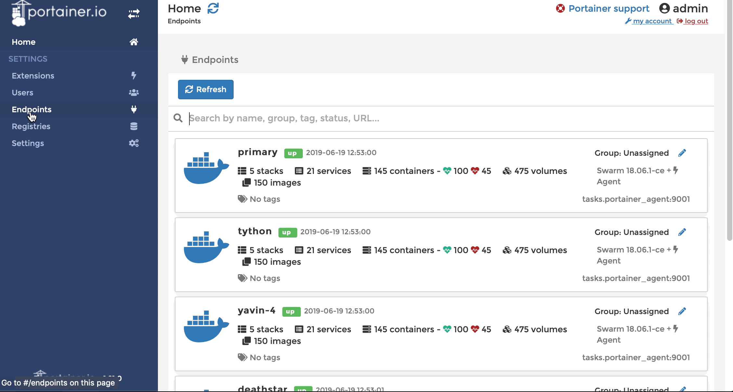733x392 pixels.
Task: Click the Settings menu item in sidebar
Action: point(27,143)
